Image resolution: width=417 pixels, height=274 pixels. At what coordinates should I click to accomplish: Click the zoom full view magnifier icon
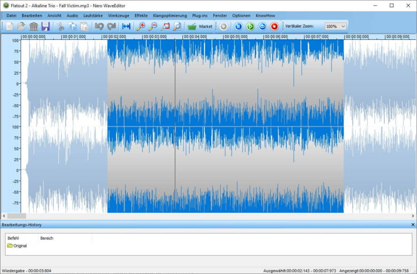[177, 26]
